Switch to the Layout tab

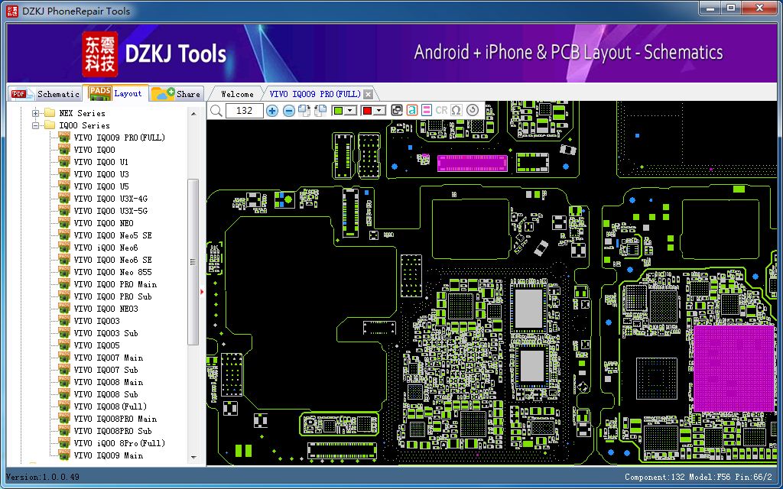pyautogui.click(x=118, y=92)
